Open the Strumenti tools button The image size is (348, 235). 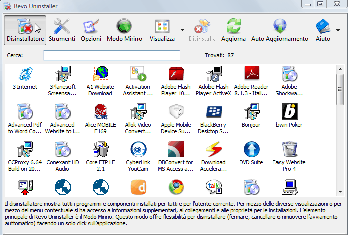click(62, 30)
